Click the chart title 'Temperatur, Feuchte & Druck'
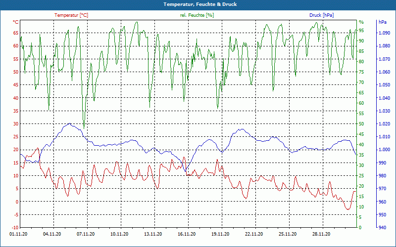Image resolution: width=396 pixels, height=247 pixels. [200, 4]
